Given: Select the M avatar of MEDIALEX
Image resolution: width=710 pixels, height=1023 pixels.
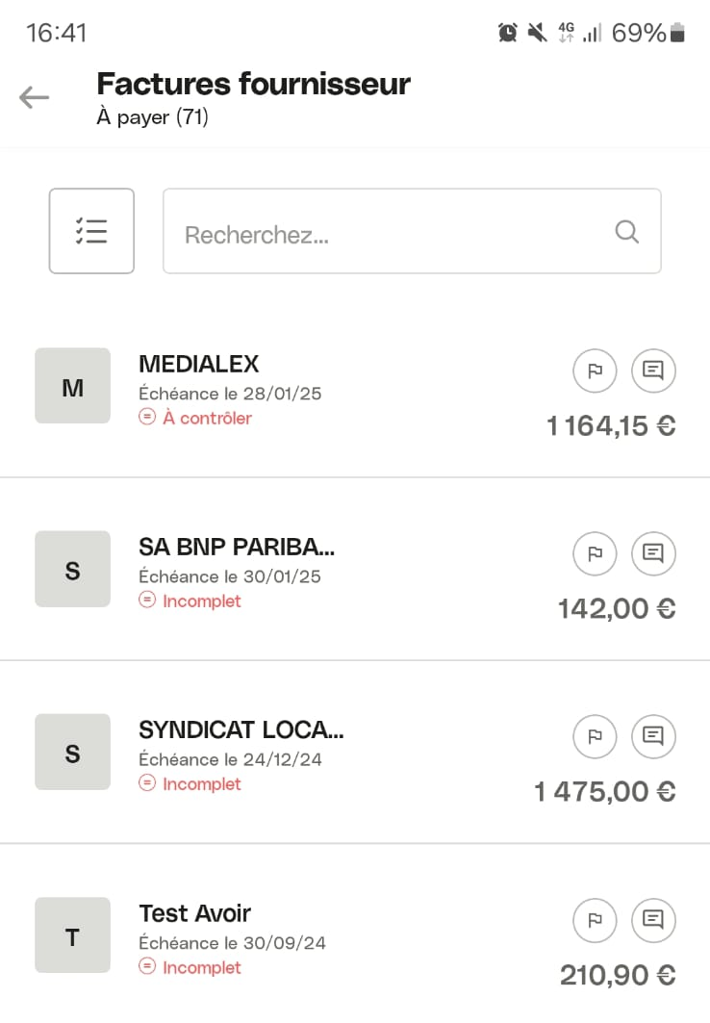Looking at the screenshot, I should tap(72, 386).
